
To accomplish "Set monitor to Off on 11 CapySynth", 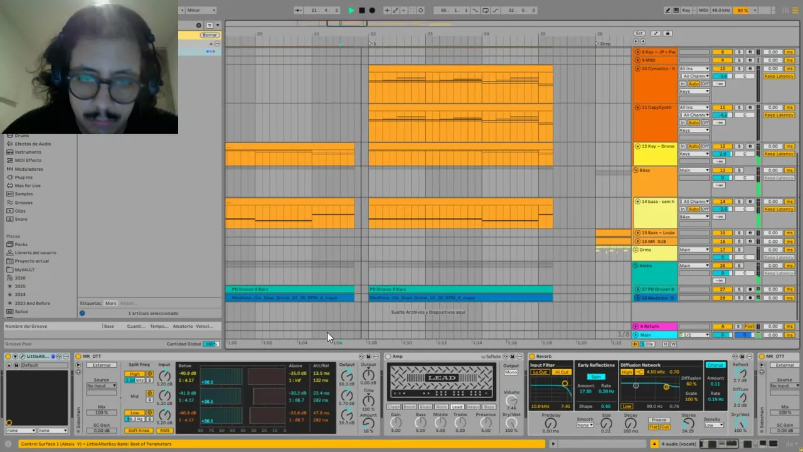I will pos(705,123).
